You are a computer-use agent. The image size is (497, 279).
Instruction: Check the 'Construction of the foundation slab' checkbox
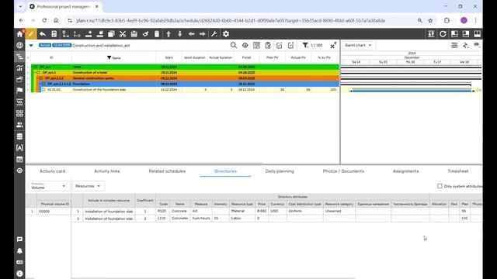pos(43,90)
